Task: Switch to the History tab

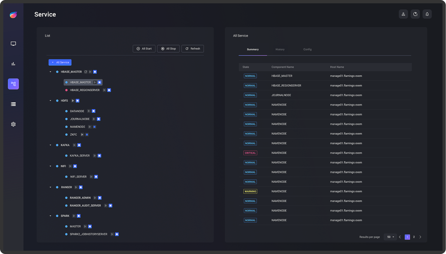Action: 280,49
